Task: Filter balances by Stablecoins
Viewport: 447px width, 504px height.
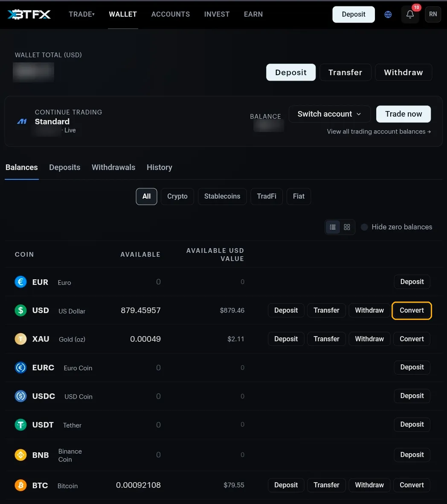Action: 222,196
